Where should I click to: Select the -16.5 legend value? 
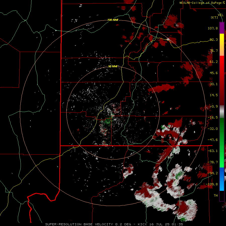click(213, 118)
